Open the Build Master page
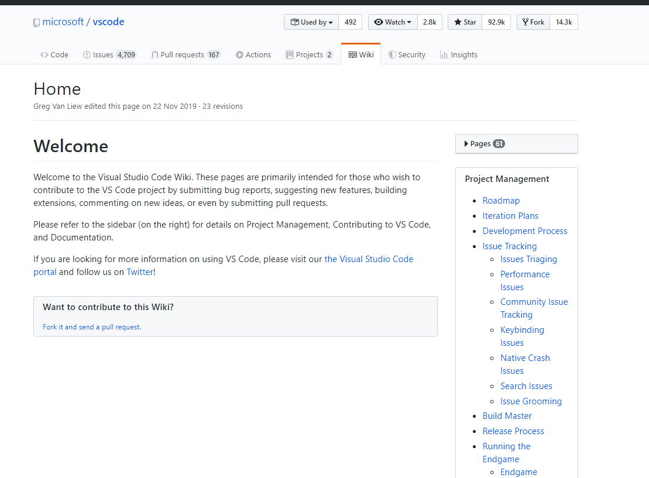 [x=507, y=416]
